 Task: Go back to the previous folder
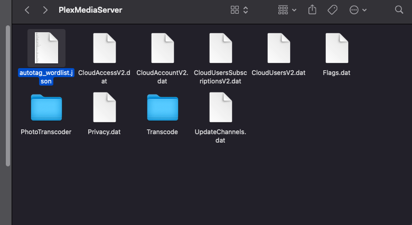(x=27, y=10)
